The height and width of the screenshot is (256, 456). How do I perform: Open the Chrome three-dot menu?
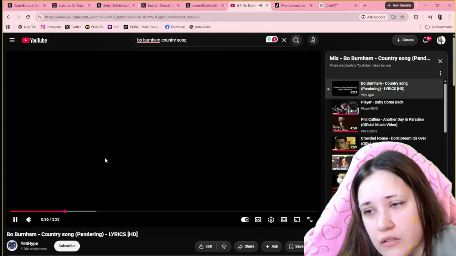click(450, 17)
